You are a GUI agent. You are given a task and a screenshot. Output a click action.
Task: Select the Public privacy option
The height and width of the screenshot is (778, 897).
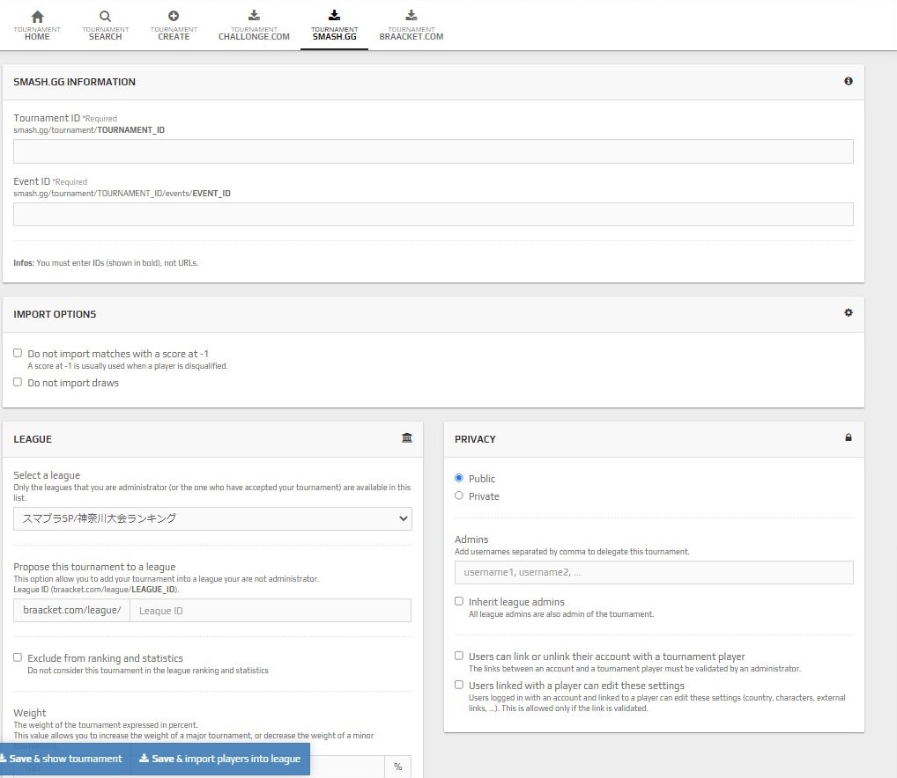pos(459,478)
